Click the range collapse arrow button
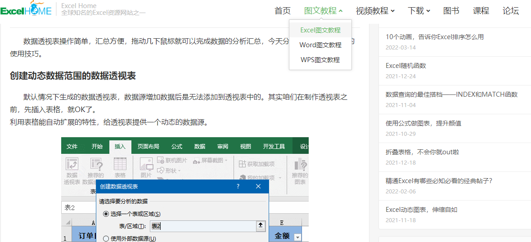 coord(260,226)
